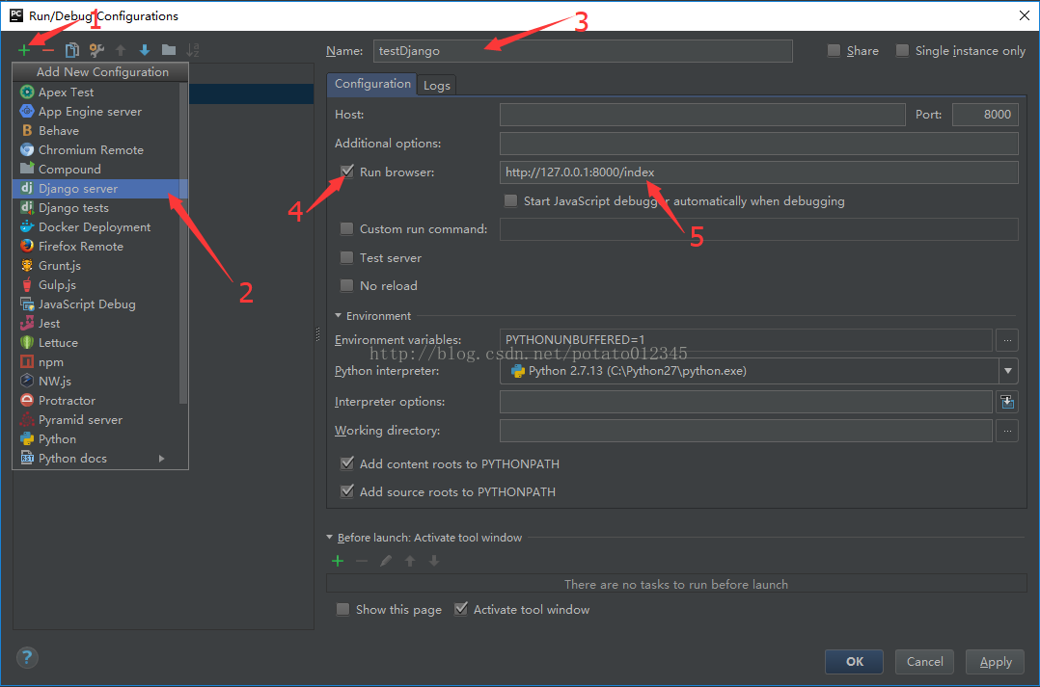Expand the Python docs submenu arrow
This screenshot has width=1040, height=687.
pos(161,459)
